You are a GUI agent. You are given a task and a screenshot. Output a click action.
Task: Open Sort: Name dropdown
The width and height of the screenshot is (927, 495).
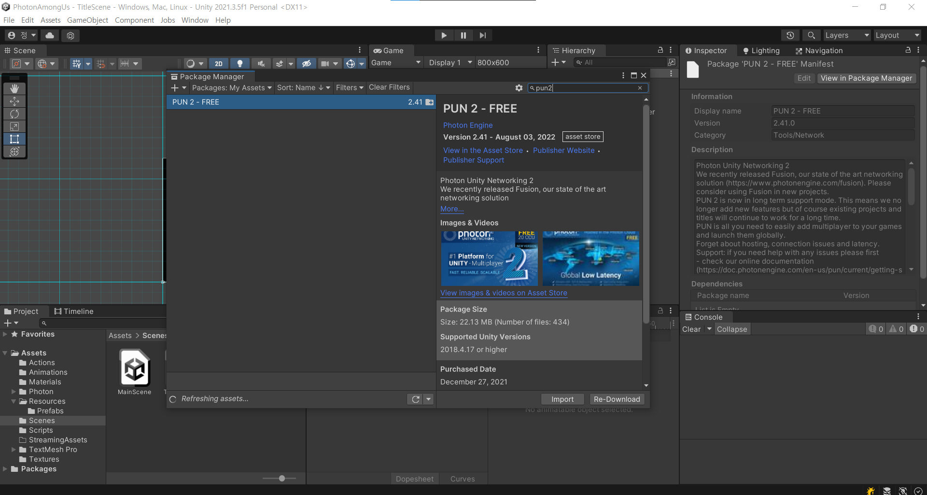tap(303, 87)
